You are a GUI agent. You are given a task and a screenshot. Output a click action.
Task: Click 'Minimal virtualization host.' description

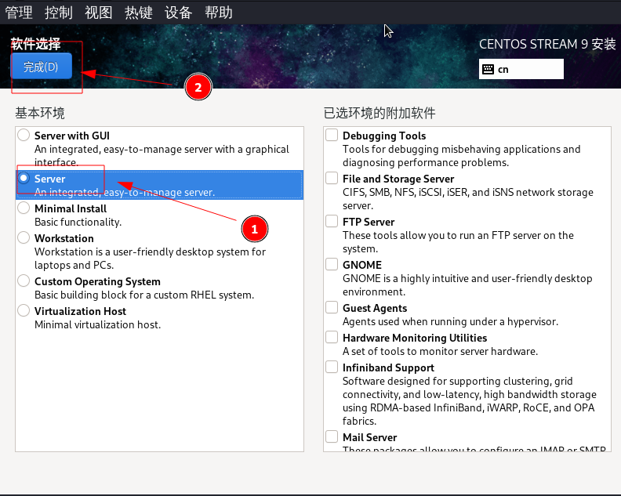97,324
